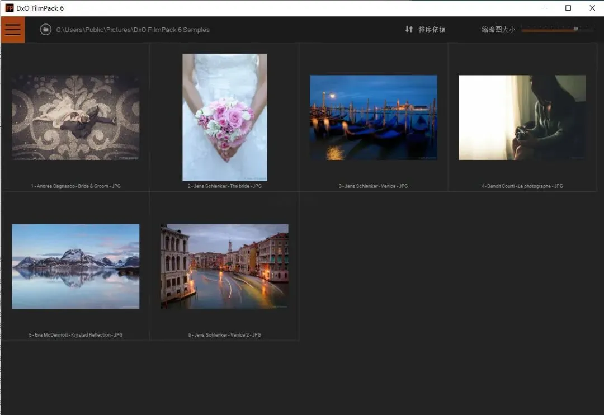Click the folder path C:\Users\Public\Pictures
The width and height of the screenshot is (604, 415).
coord(133,30)
